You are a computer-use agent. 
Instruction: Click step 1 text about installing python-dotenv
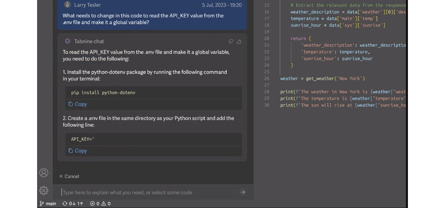click(x=145, y=75)
